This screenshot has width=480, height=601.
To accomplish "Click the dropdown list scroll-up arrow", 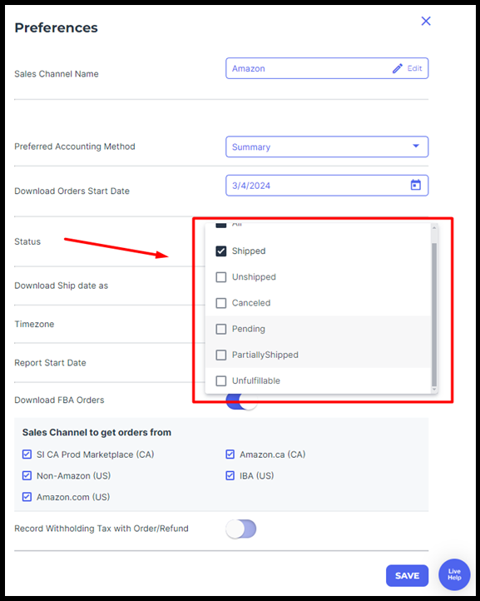I will click(434, 228).
